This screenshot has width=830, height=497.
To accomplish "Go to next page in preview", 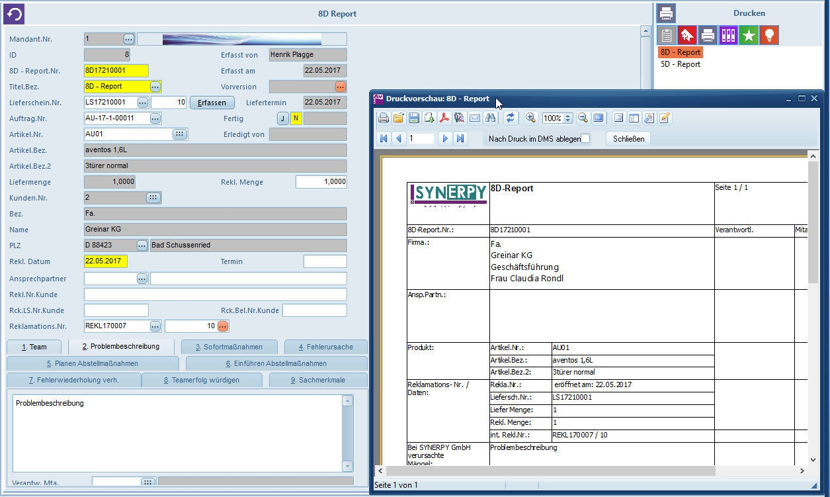I will [x=445, y=139].
